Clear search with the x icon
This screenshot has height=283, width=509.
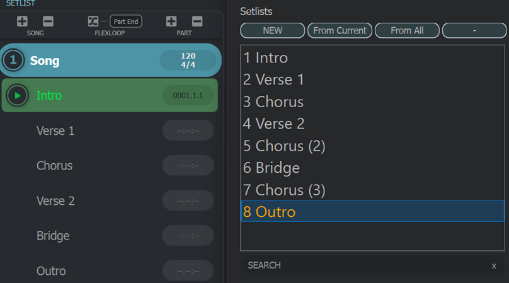tap(494, 266)
